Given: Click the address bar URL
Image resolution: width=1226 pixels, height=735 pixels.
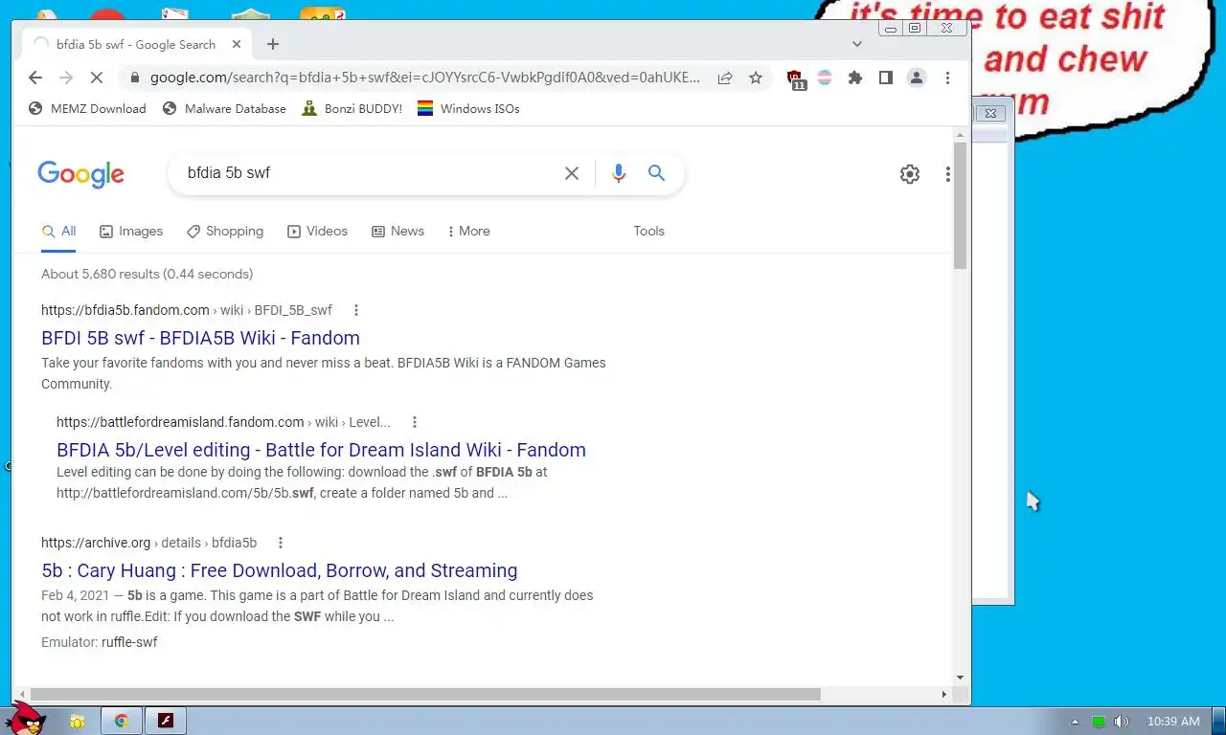Looking at the screenshot, I should click(425, 78).
